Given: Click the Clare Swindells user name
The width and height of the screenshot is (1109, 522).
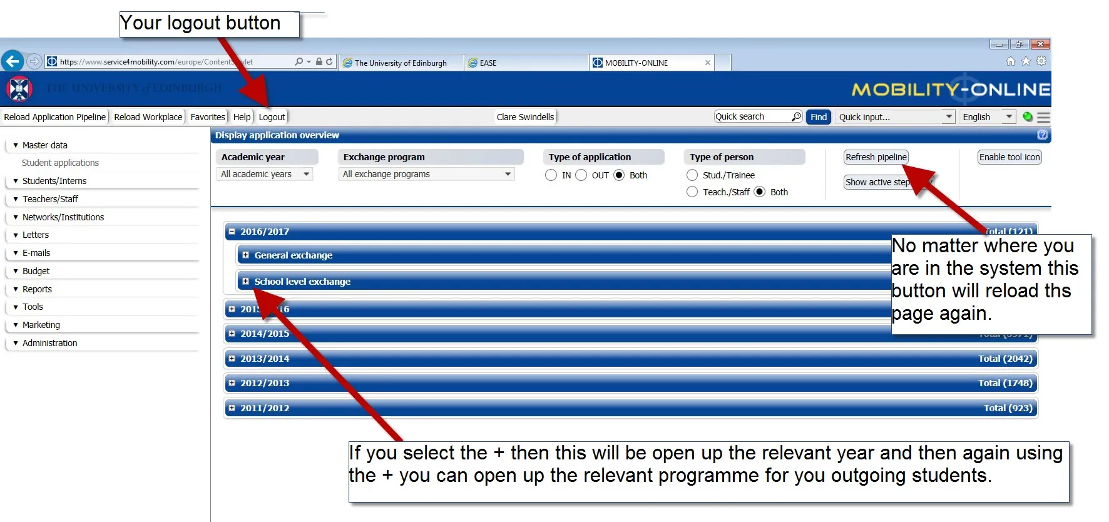Looking at the screenshot, I should (525, 117).
